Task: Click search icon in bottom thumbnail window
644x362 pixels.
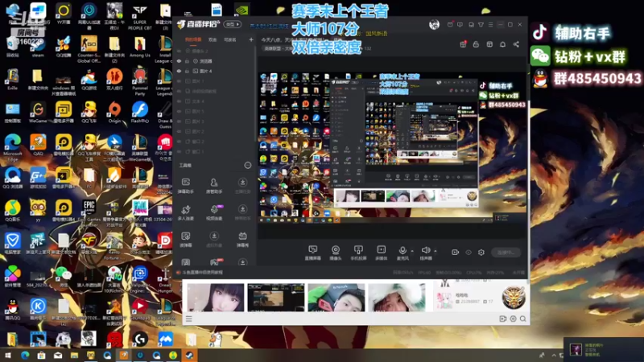Action: [x=522, y=319]
